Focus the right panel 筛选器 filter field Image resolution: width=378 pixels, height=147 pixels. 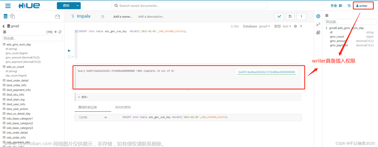(x=350, y=22)
